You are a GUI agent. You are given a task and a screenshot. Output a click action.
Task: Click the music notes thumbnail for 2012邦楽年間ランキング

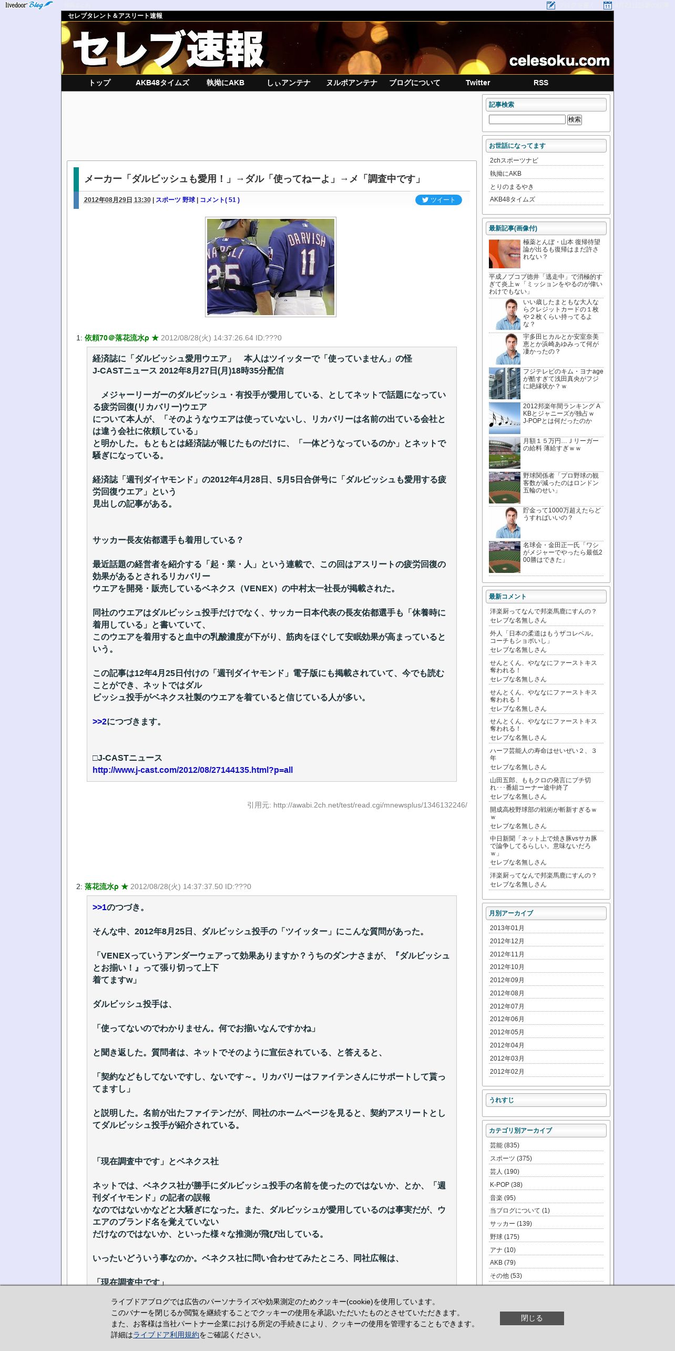click(x=504, y=418)
